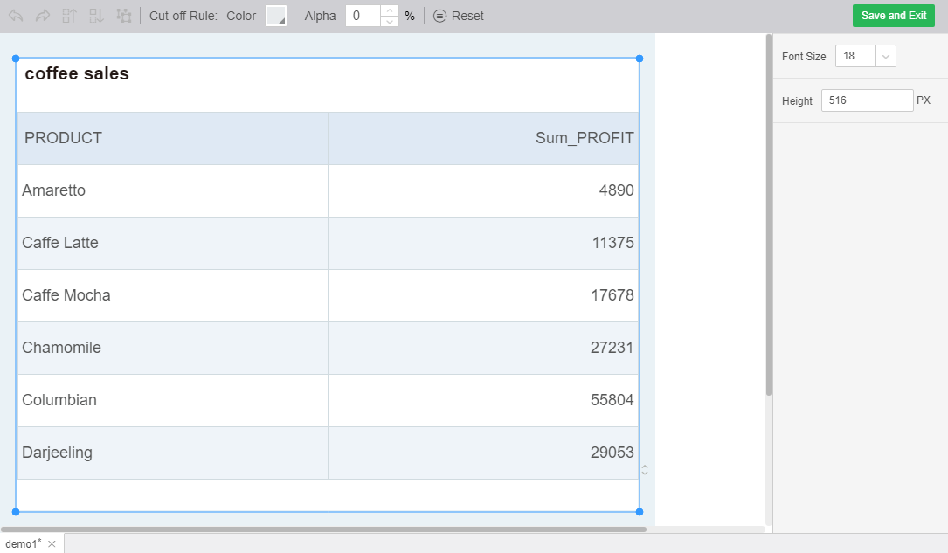Click the Height input field
Viewport: 948px width, 553px height.
click(867, 100)
